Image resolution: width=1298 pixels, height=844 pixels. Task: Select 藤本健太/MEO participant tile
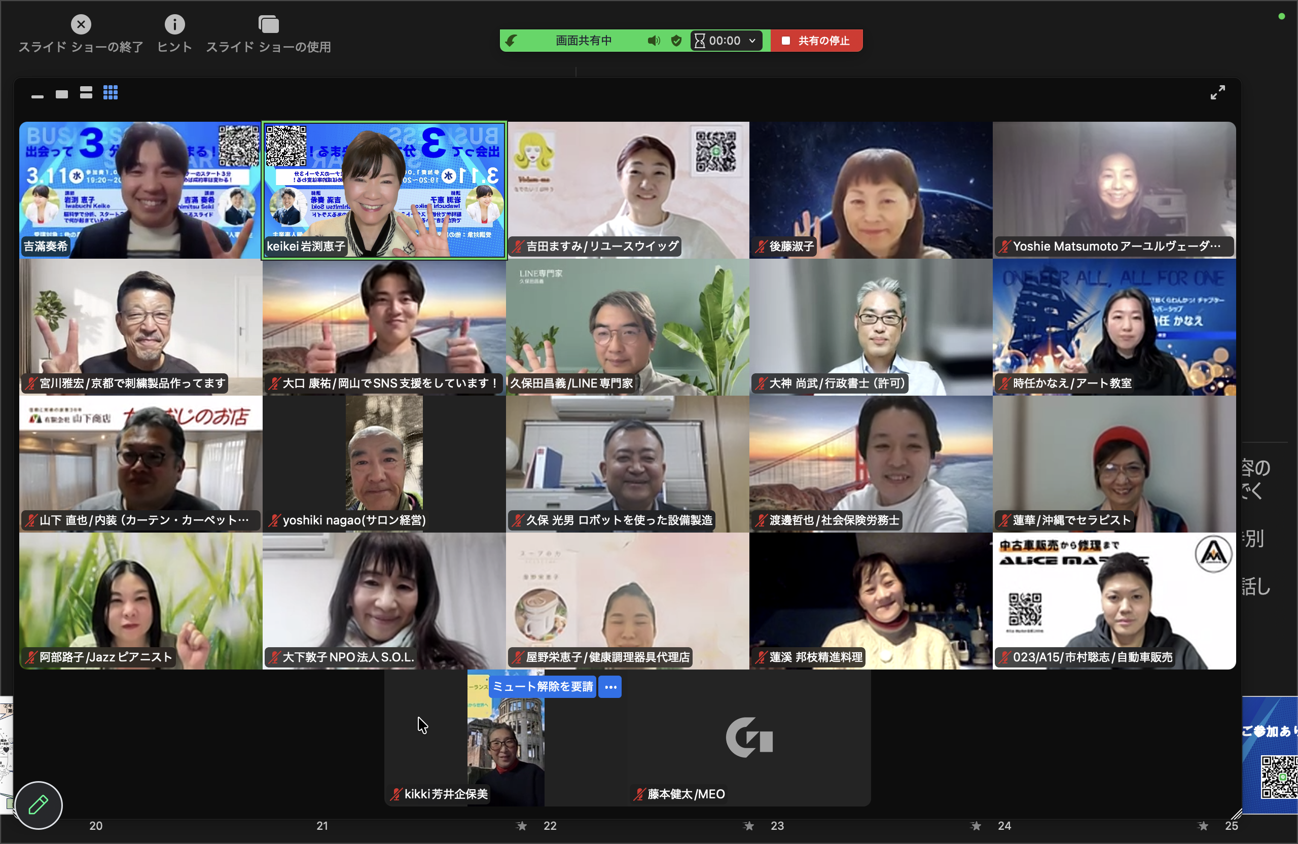tap(748, 737)
